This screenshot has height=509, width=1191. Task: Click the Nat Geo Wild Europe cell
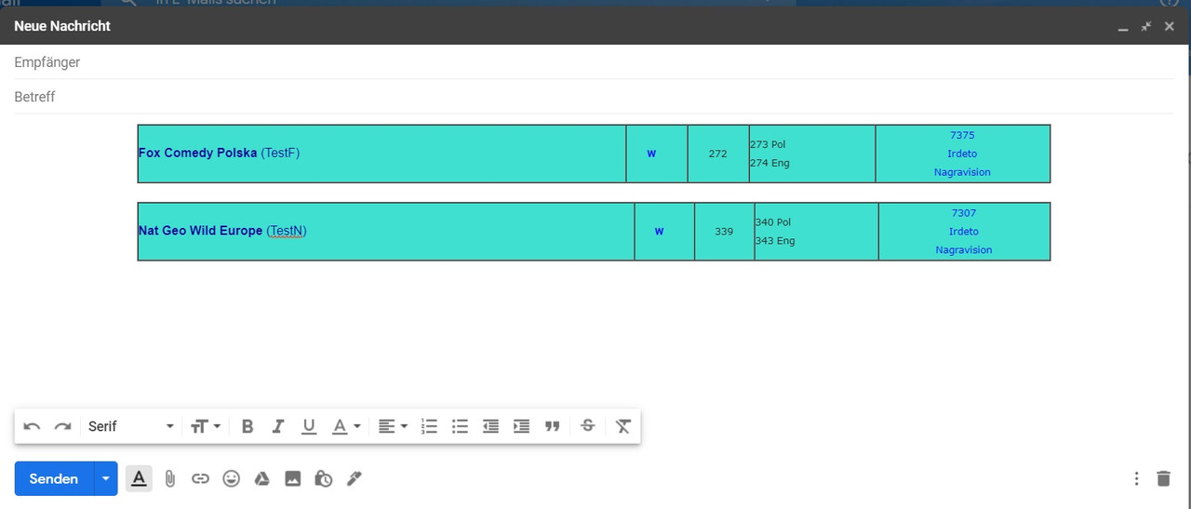[x=386, y=231]
